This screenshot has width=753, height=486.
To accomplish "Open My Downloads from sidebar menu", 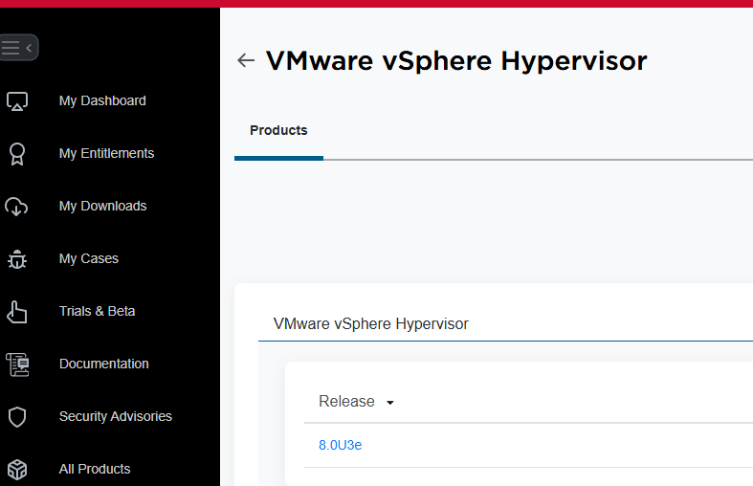I will click(102, 207).
